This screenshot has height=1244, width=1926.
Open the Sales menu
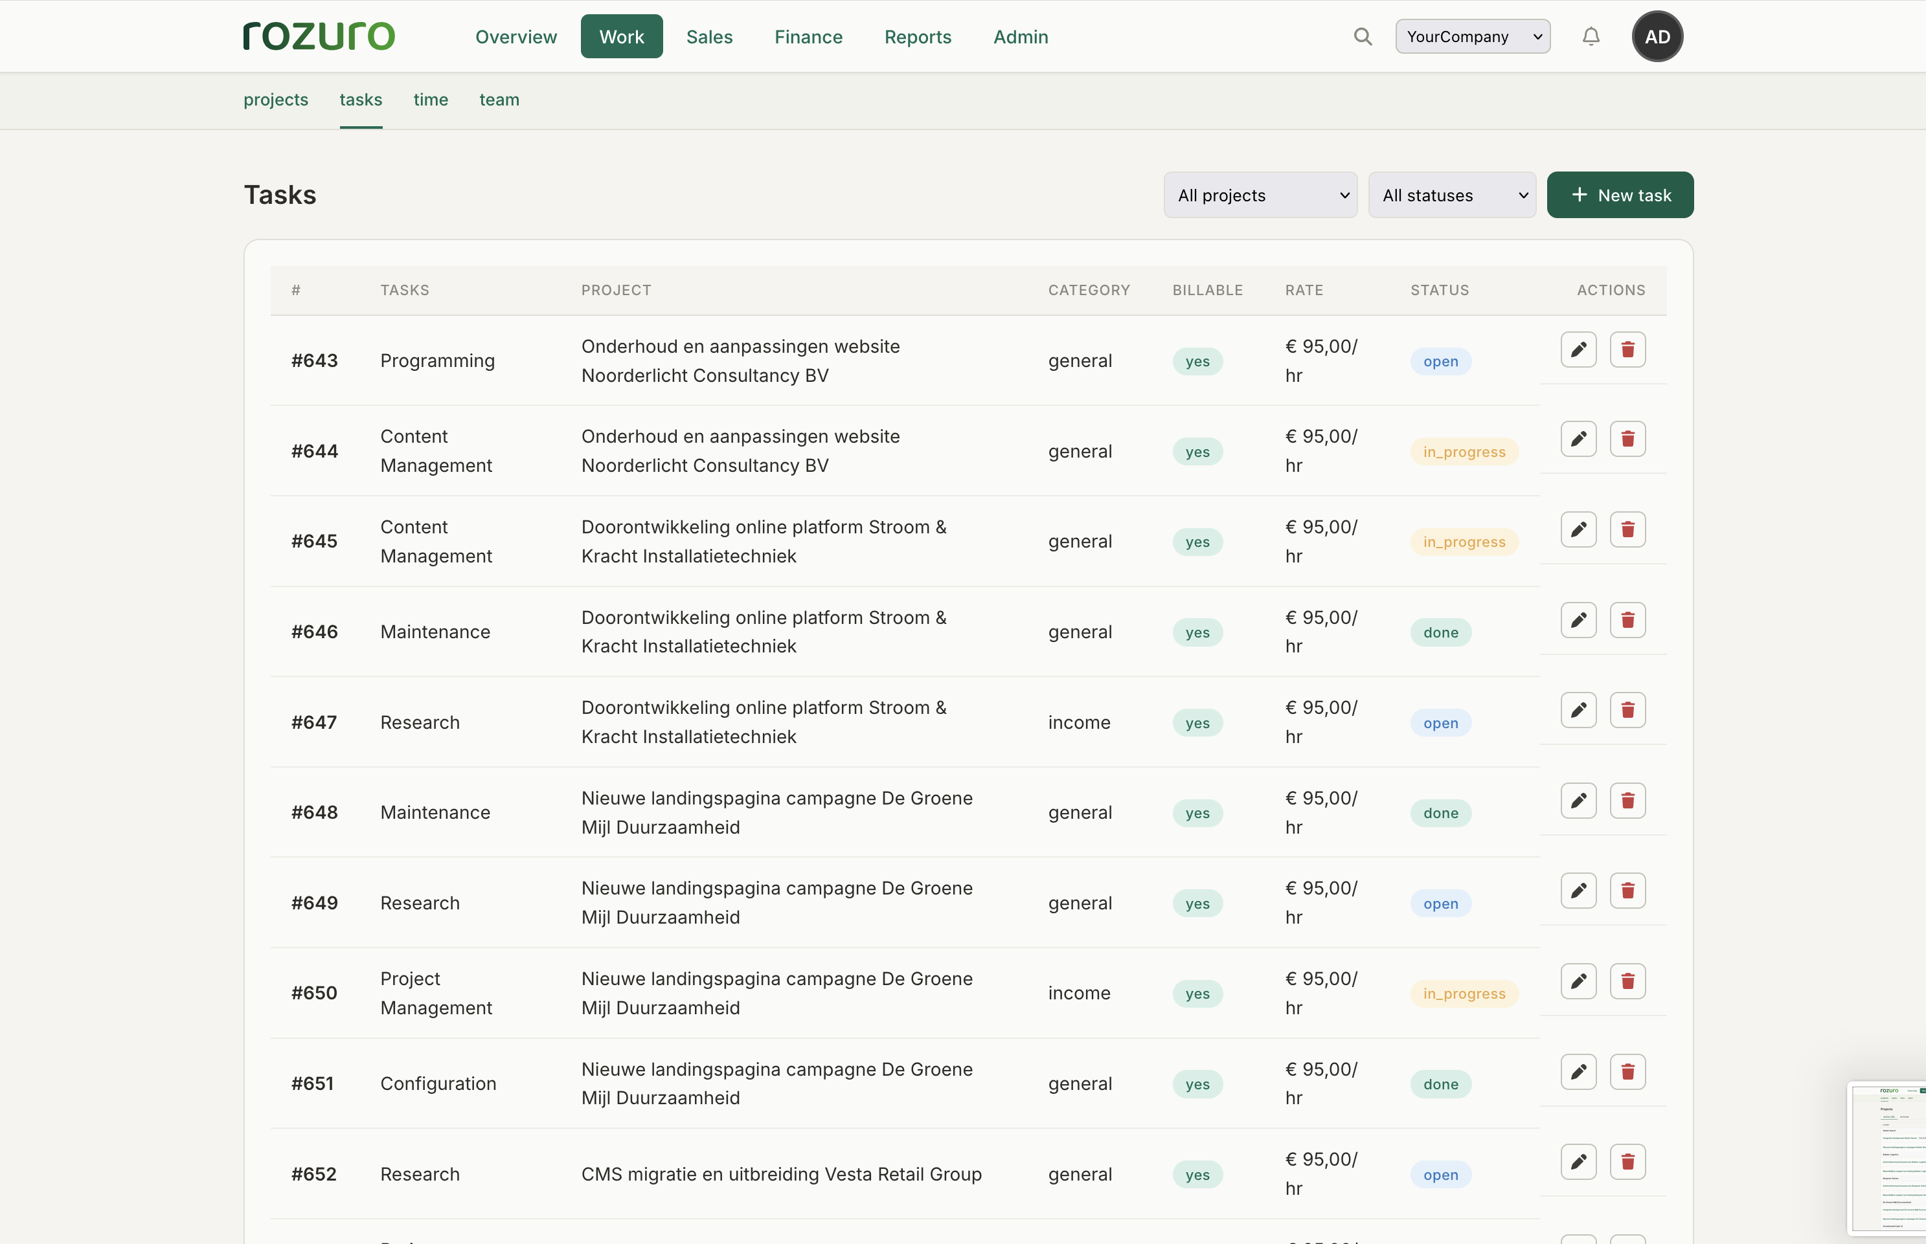click(709, 36)
